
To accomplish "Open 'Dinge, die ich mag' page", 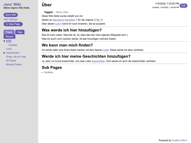I will point(16,57).
